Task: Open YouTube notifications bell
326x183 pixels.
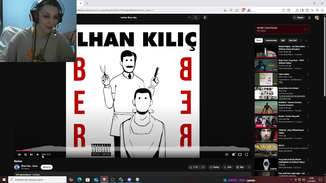Action: (x=309, y=18)
